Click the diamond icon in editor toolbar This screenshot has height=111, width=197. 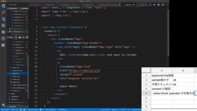click(x=159, y=5)
